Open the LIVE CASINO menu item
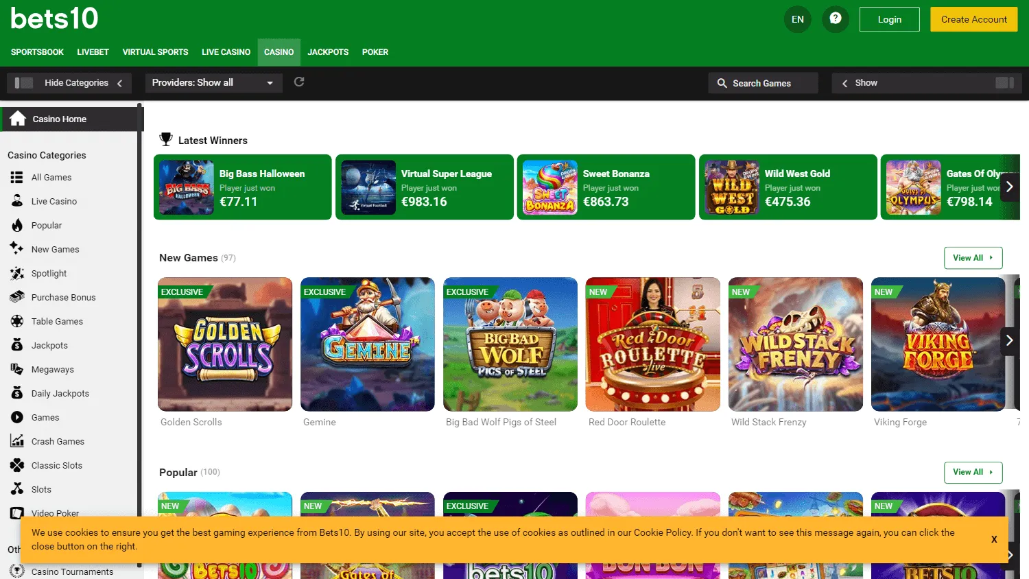The width and height of the screenshot is (1029, 579). 226,52
